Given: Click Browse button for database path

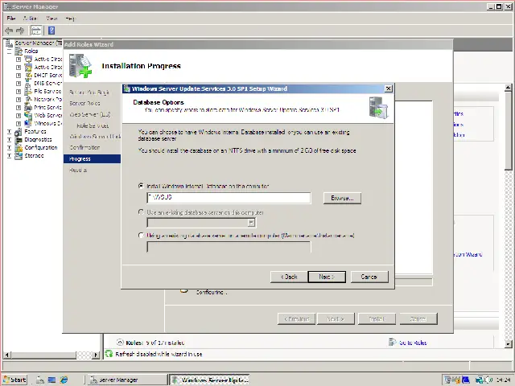Looking at the screenshot, I should click(342, 198).
